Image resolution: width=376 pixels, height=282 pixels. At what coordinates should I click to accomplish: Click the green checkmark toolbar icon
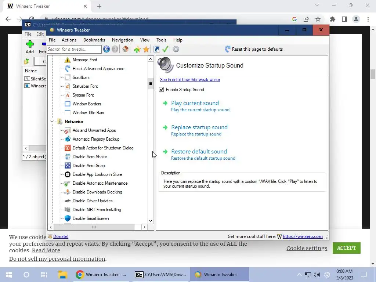(x=165, y=49)
